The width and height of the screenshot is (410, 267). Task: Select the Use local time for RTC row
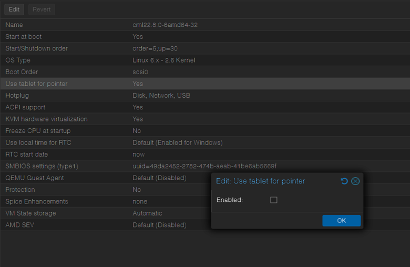pos(205,142)
